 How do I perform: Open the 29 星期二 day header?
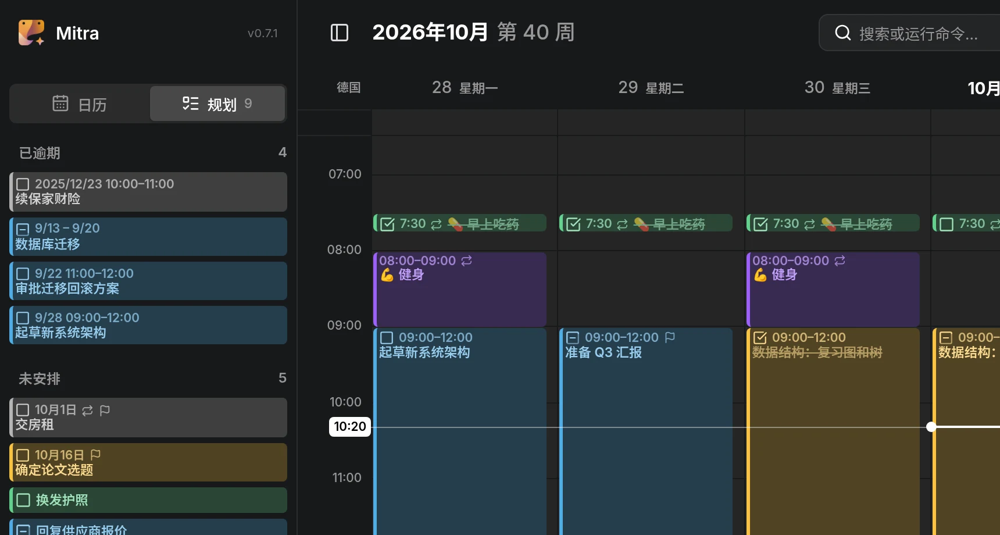pyautogui.click(x=651, y=88)
